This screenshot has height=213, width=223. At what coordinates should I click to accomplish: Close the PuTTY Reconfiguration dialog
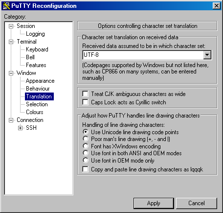tap(217, 6)
